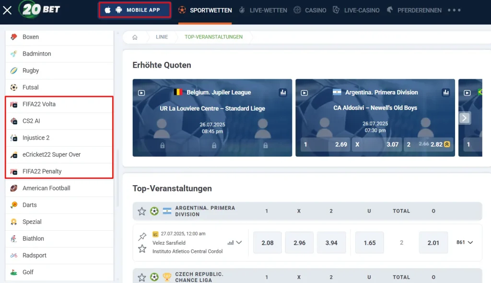Toggle favorite star for Czech Republic Chance Liga
491x283 pixels.
pos(142,277)
